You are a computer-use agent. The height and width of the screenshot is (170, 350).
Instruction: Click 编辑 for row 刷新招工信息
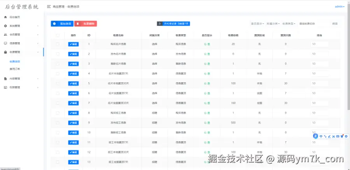point(73,133)
